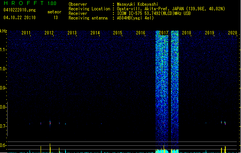Click the 2012 time axis marker
This screenshot has height=153, width=241.
click(x=49, y=33)
